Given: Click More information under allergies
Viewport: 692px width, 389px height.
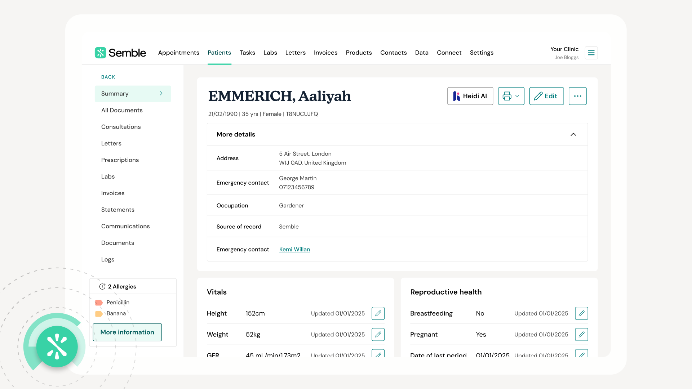Looking at the screenshot, I should 127,332.
